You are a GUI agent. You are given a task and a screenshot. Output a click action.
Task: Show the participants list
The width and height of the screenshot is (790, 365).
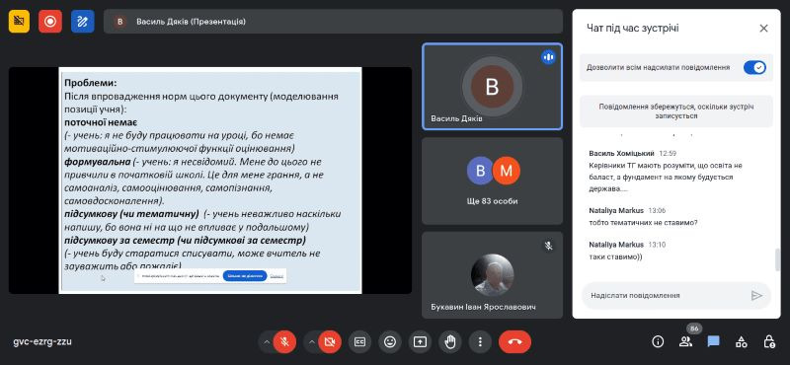point(685,342)
